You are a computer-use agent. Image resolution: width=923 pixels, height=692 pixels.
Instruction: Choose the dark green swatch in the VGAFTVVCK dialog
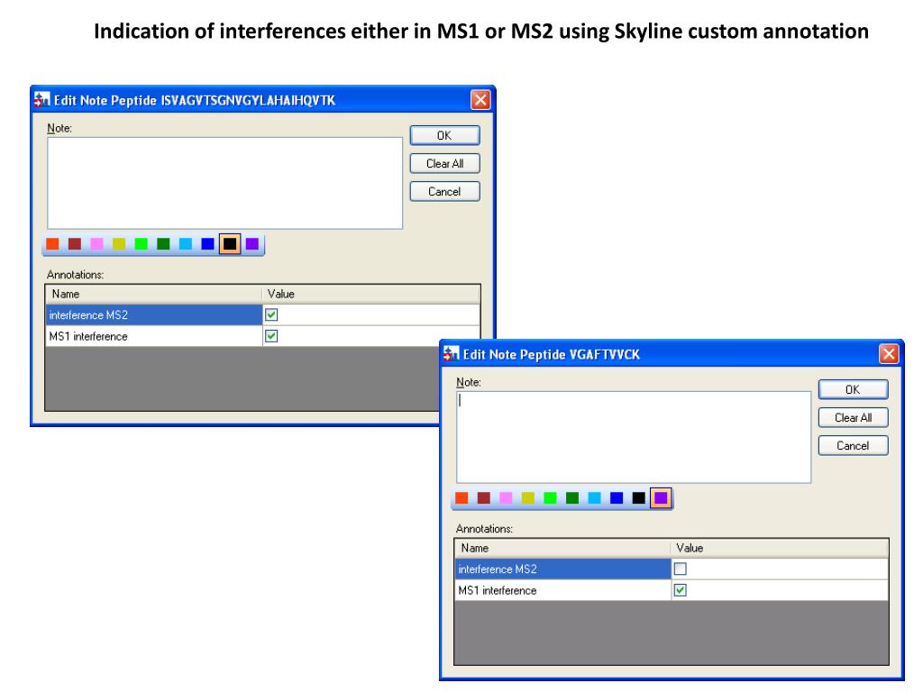(x=572, y=497)
